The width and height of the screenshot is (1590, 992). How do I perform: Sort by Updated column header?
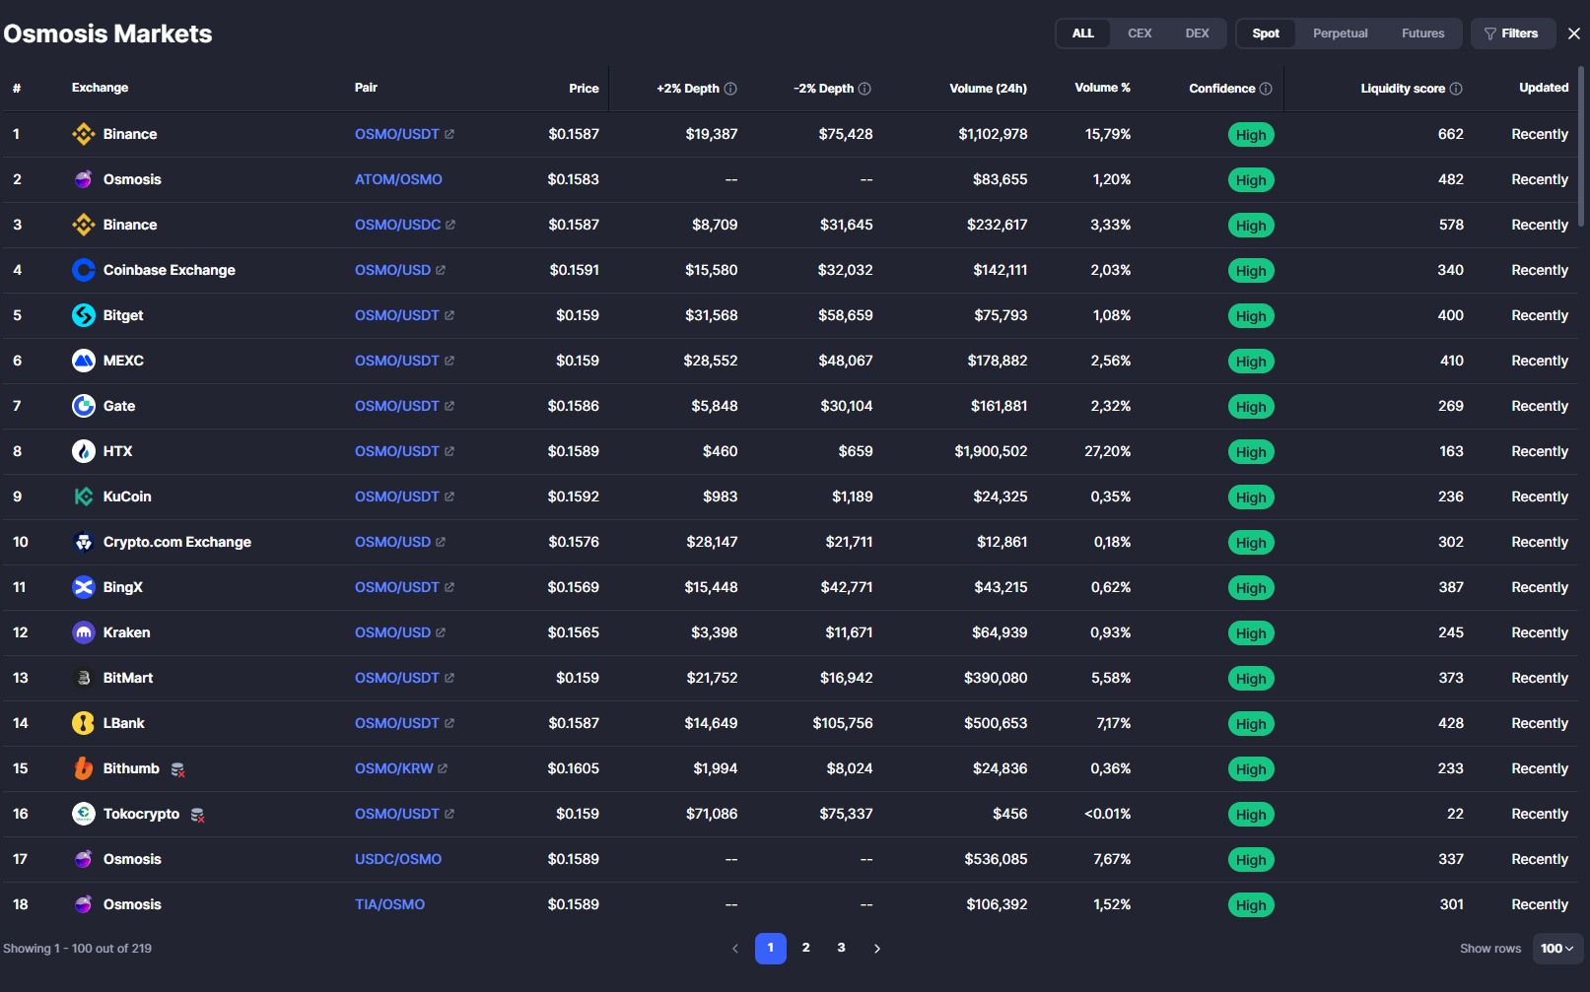tap(1544, 88)
